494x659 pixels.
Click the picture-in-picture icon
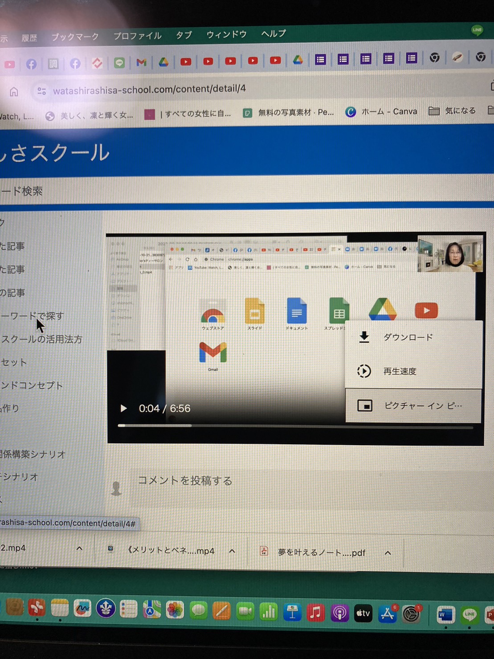coord(365,405)
